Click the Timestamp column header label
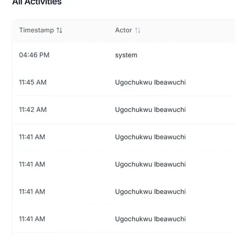 36,30
